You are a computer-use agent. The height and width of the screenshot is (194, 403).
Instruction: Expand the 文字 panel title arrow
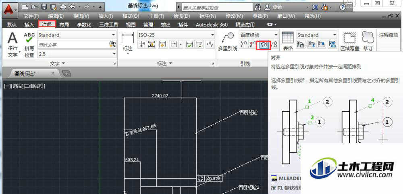coord(64,63)
